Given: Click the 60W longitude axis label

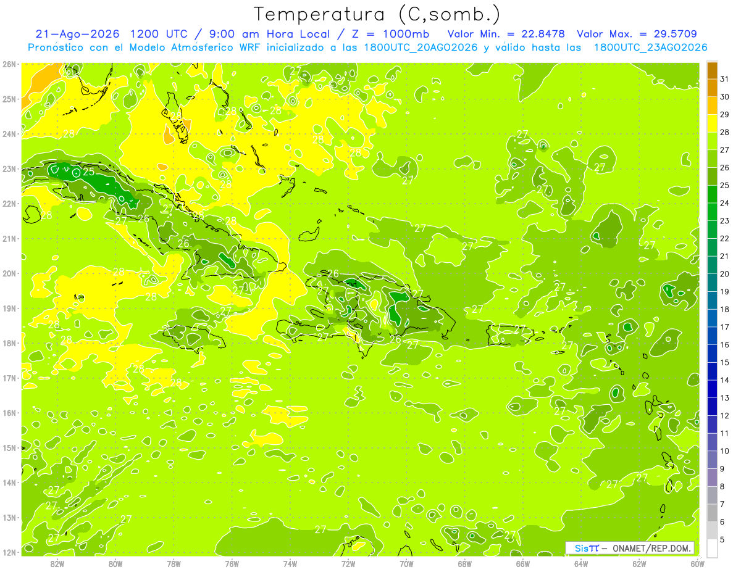Looking at the screenshot, I should (698, 563).
